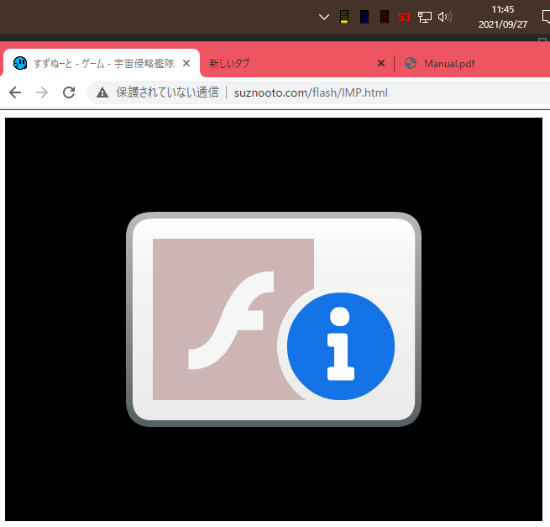Open the notification center icon
Viewport: 550px width, 527px height.
(546, 17)
